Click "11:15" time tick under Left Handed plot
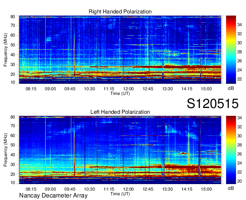This screenshot has height=200, width=246. pyautogui.click(x=109, y=189)
